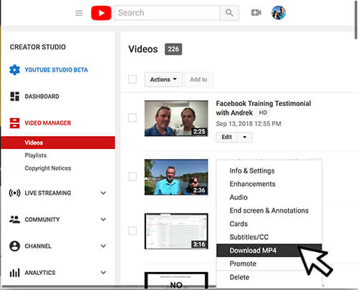The width and height of the screenshot is (358, 290).
Task: Open the hamburger guide menu
Action: pos(79,13)
